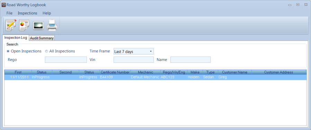Viewport: 311px width, 130px height.
Task: Click the new inspection pencil-and-note icon
Action: click(11, 25)
